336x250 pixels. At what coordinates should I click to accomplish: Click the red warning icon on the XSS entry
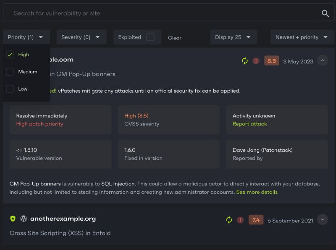[x=240, y=219]
